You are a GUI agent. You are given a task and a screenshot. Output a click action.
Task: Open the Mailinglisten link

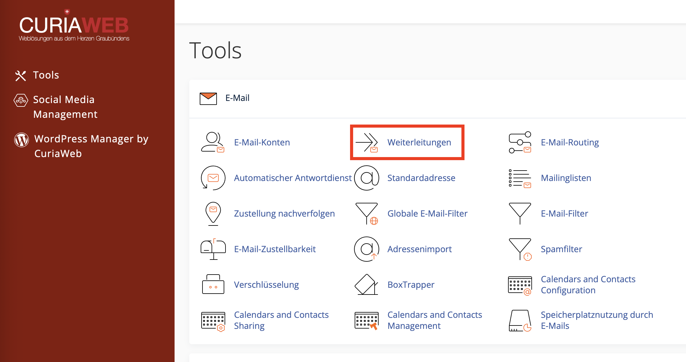tap(566, 178)
